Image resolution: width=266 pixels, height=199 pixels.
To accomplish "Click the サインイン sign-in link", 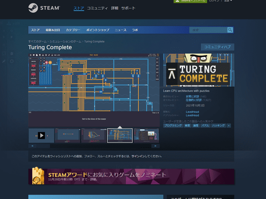I will [x=138, y=156].
